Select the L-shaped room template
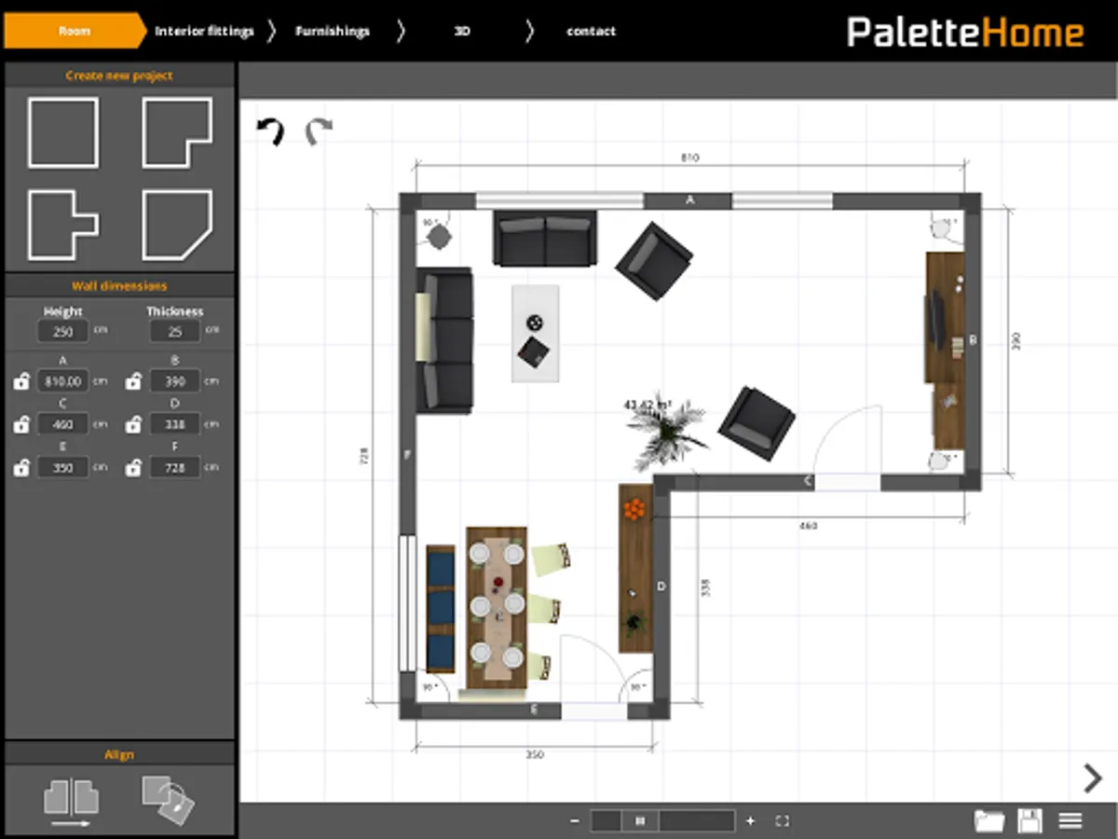Screen dimensions: 1118x839 pyautogui.click(x=177, y=133)
